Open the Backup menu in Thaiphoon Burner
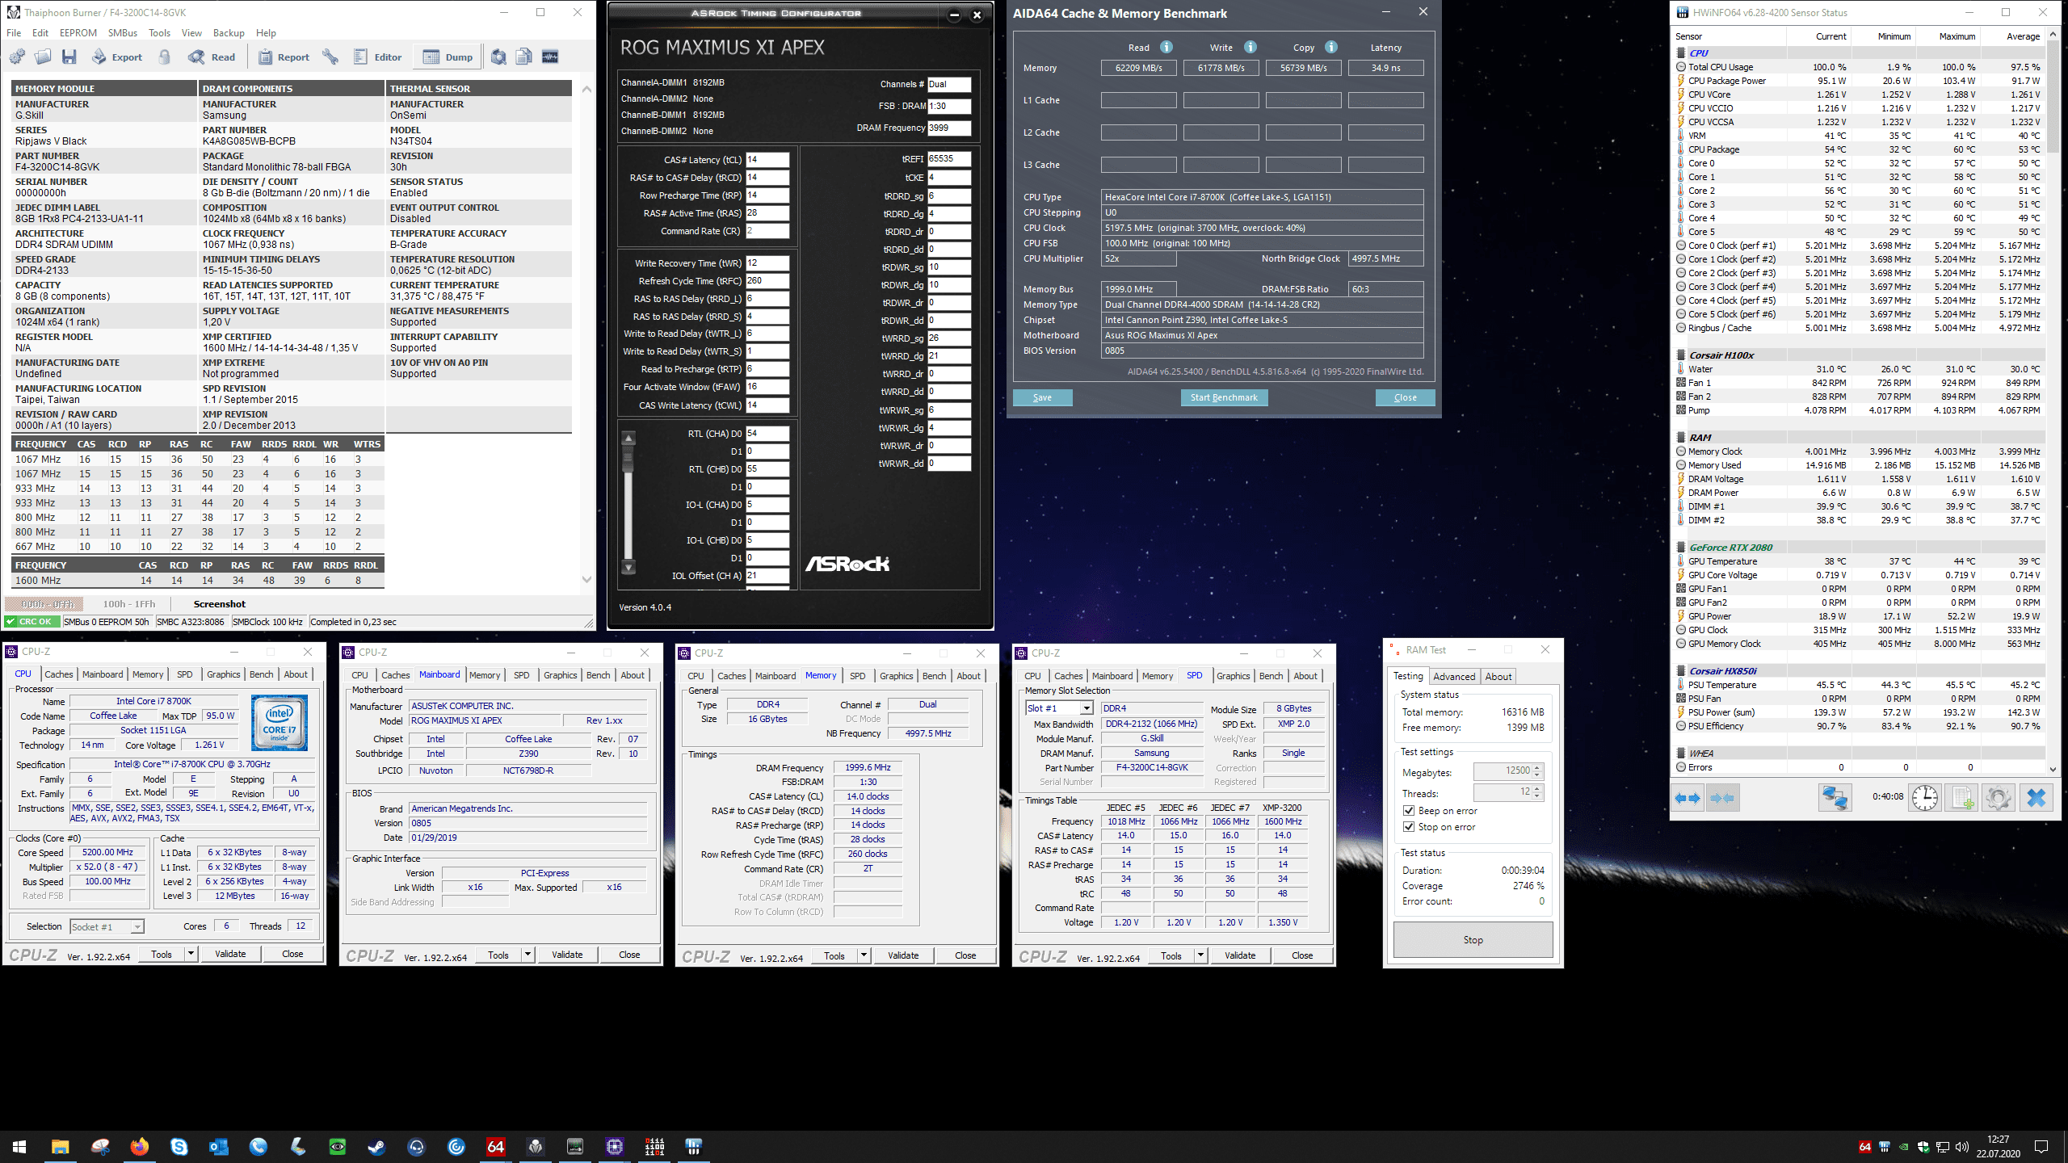Viewport: 2068px width, 1163px height. pos(229,33)
